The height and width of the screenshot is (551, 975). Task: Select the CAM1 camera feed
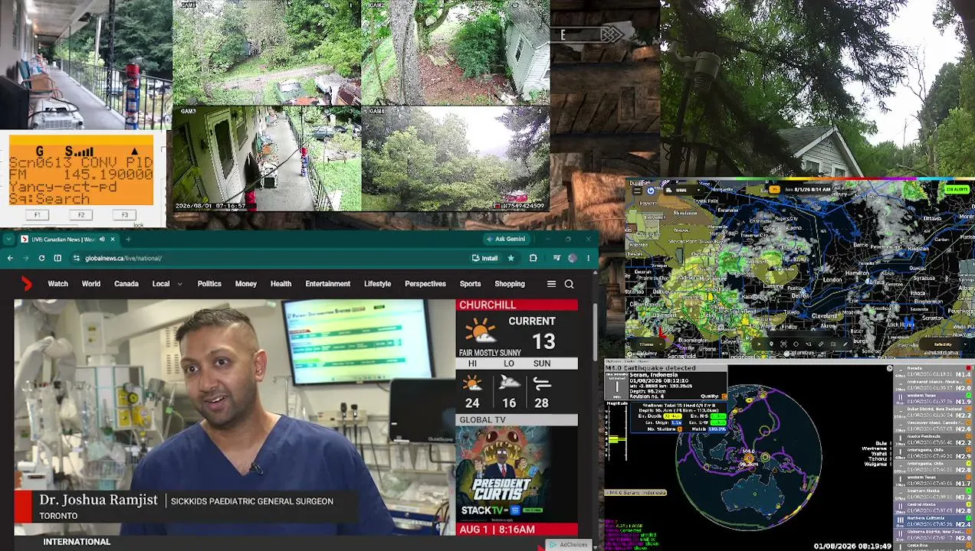coord(266,53)
